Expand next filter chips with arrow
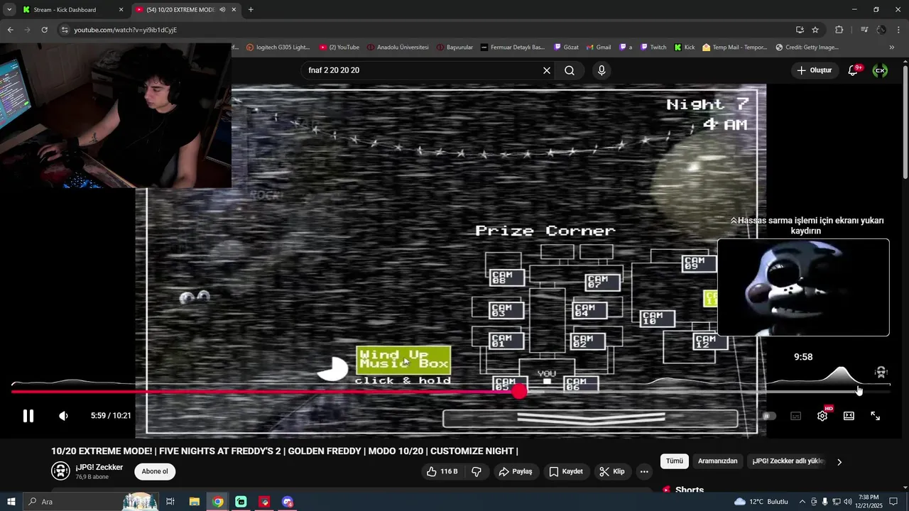Viewport: 909px width, 511px height. click(839, 462)
